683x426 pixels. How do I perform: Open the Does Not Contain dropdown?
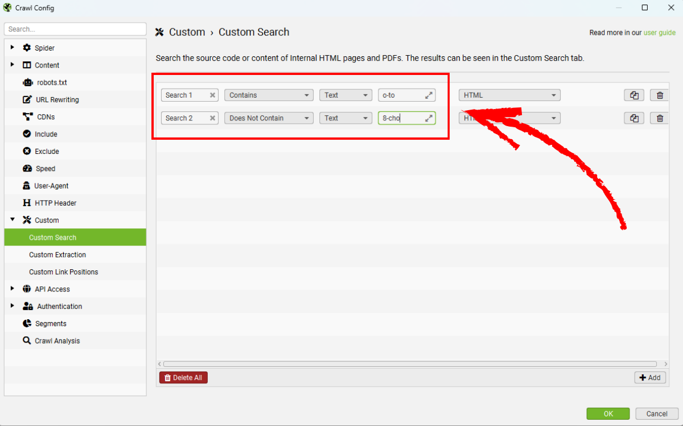pos(269,118)
